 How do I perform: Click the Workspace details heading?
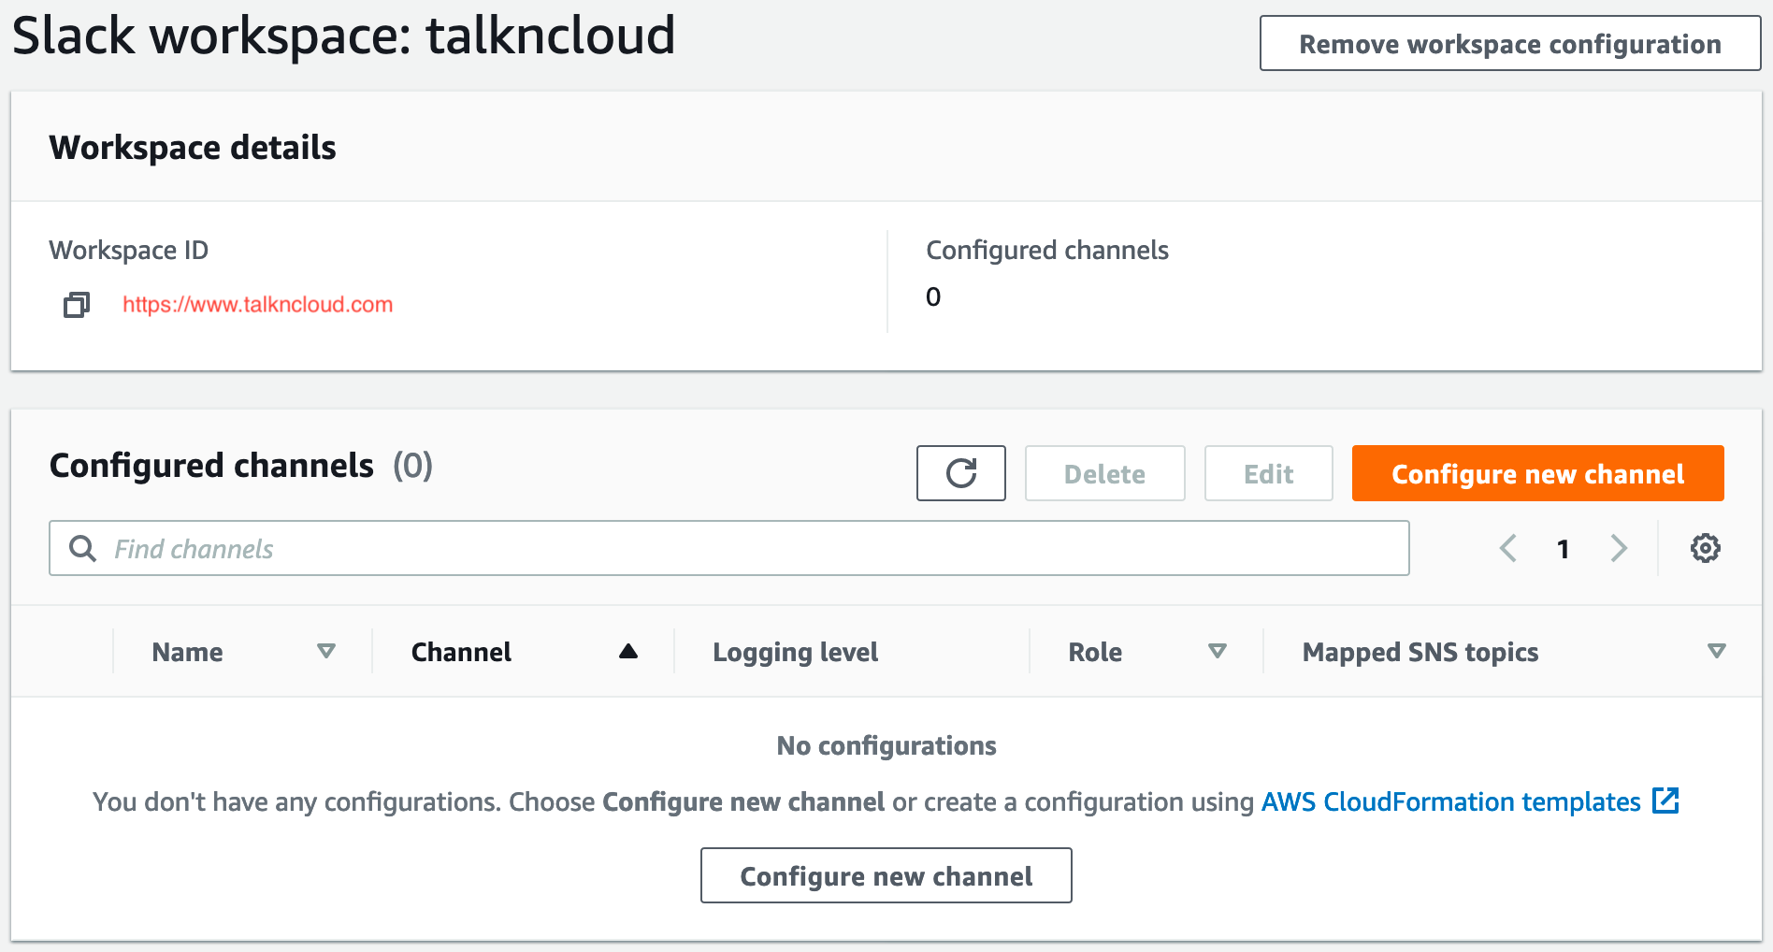click(x=193, y=147)
